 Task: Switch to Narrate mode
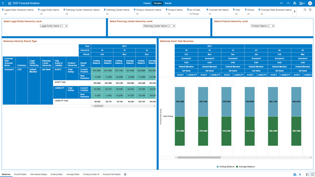click(168, 3)
